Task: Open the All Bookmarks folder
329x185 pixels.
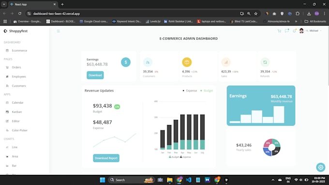Action: pos(315,21)
